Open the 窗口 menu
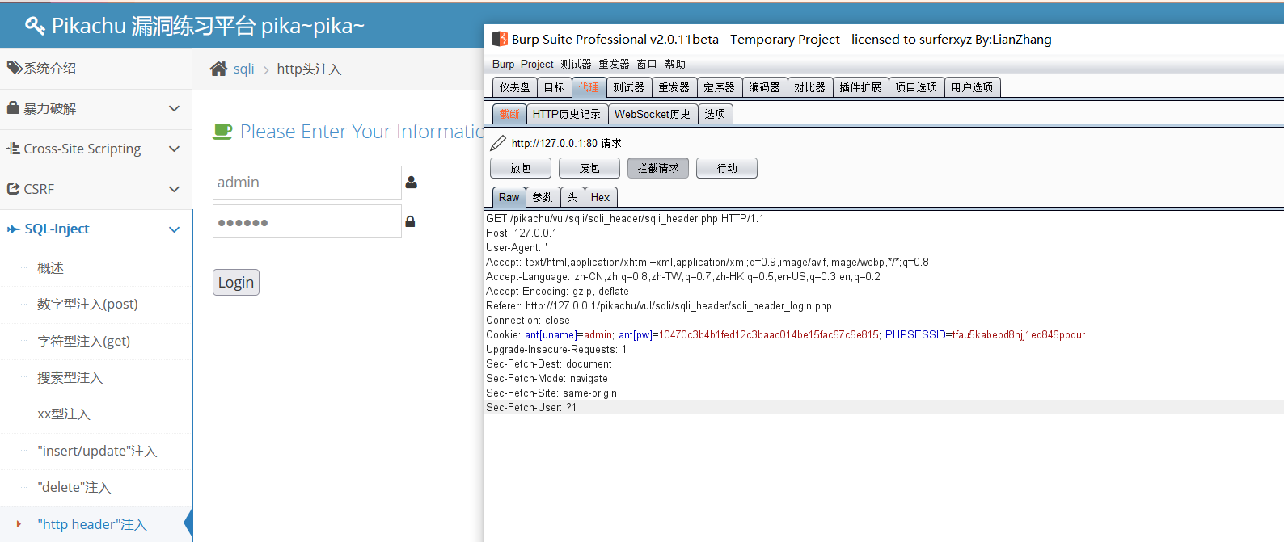 (647, 64)
